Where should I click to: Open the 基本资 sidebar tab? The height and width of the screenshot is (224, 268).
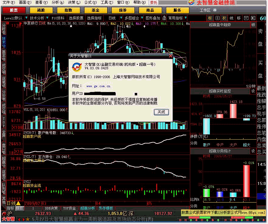(4, 55)
